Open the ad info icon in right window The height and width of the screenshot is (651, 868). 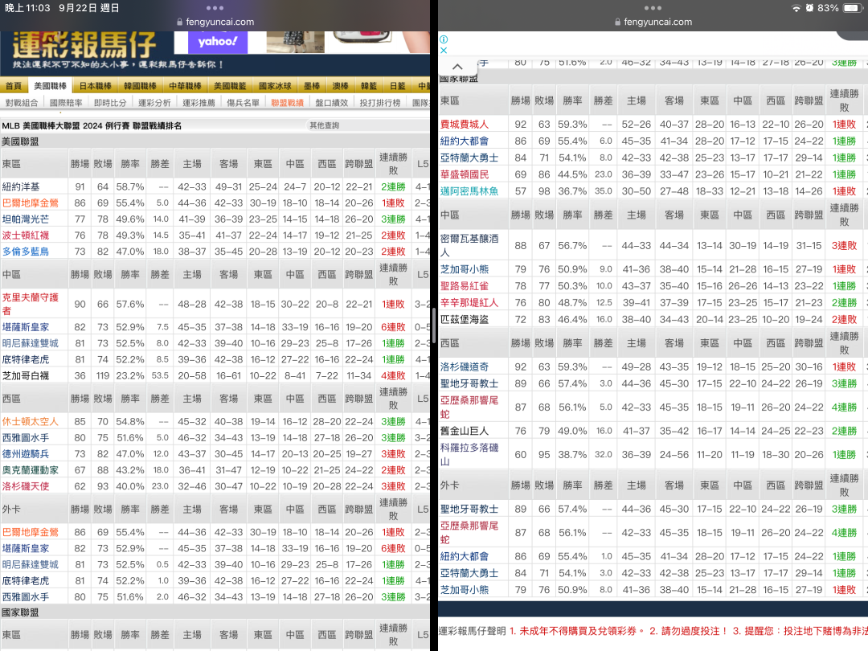pyautogui.click(x=444, y=39)
